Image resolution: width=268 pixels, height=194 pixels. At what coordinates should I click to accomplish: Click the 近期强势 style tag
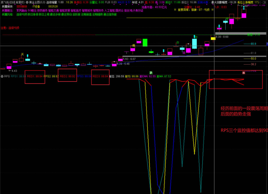point(97,14)
